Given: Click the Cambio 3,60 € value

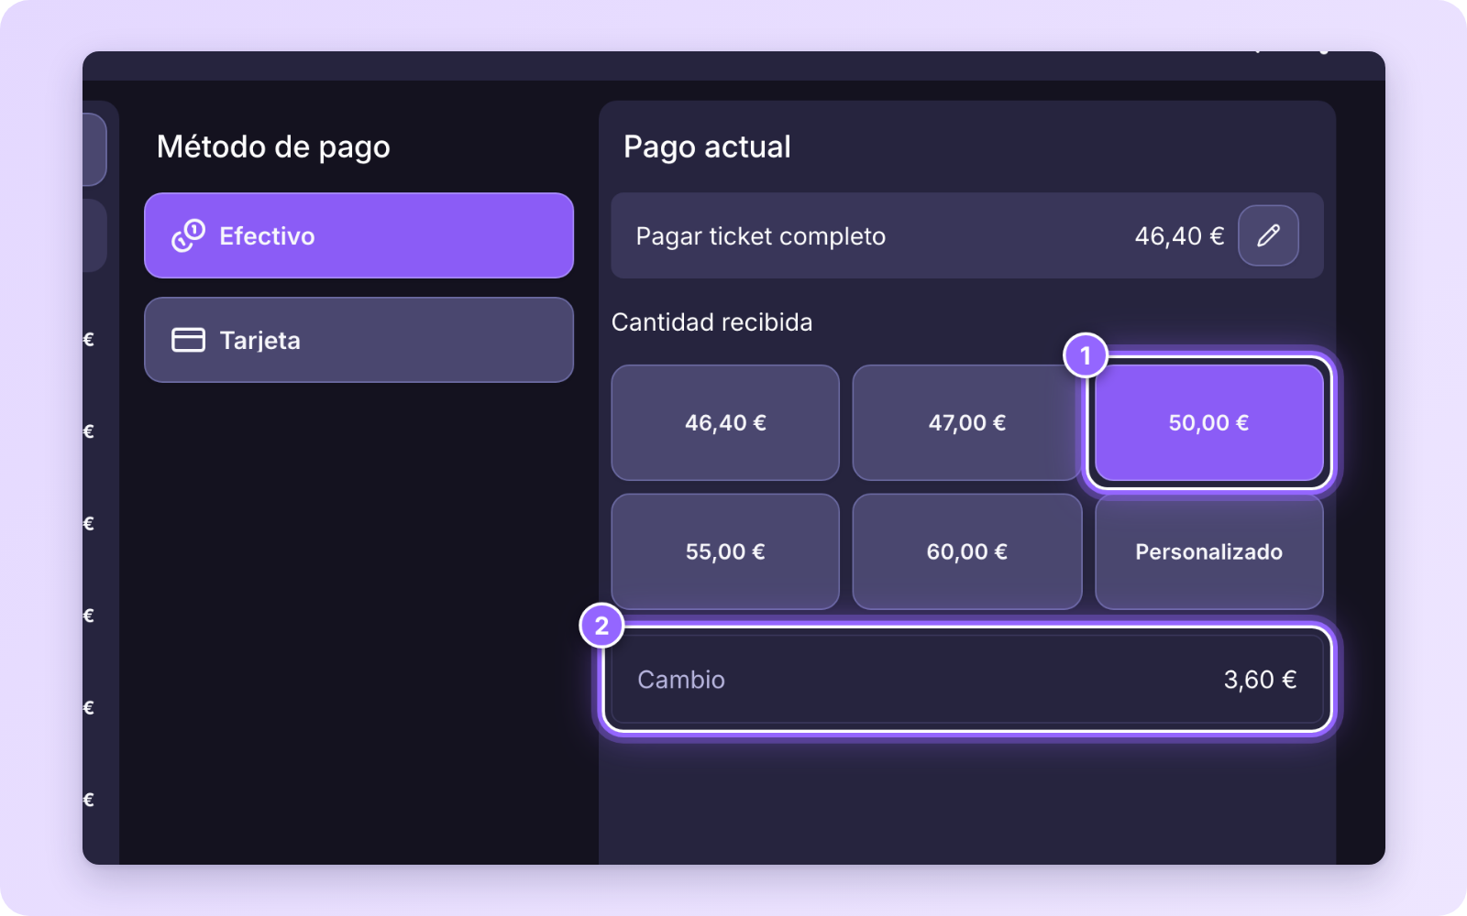Looking at the screenshot, I should 1260,680.
